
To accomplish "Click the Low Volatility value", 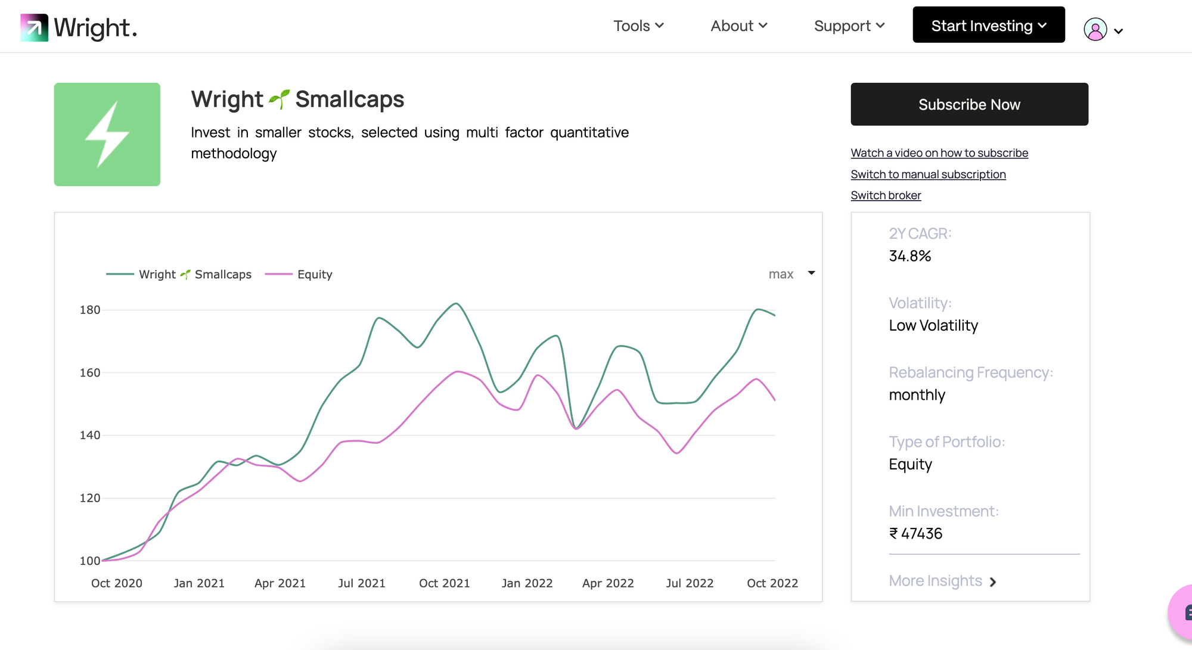I will [x=933, y=325].
